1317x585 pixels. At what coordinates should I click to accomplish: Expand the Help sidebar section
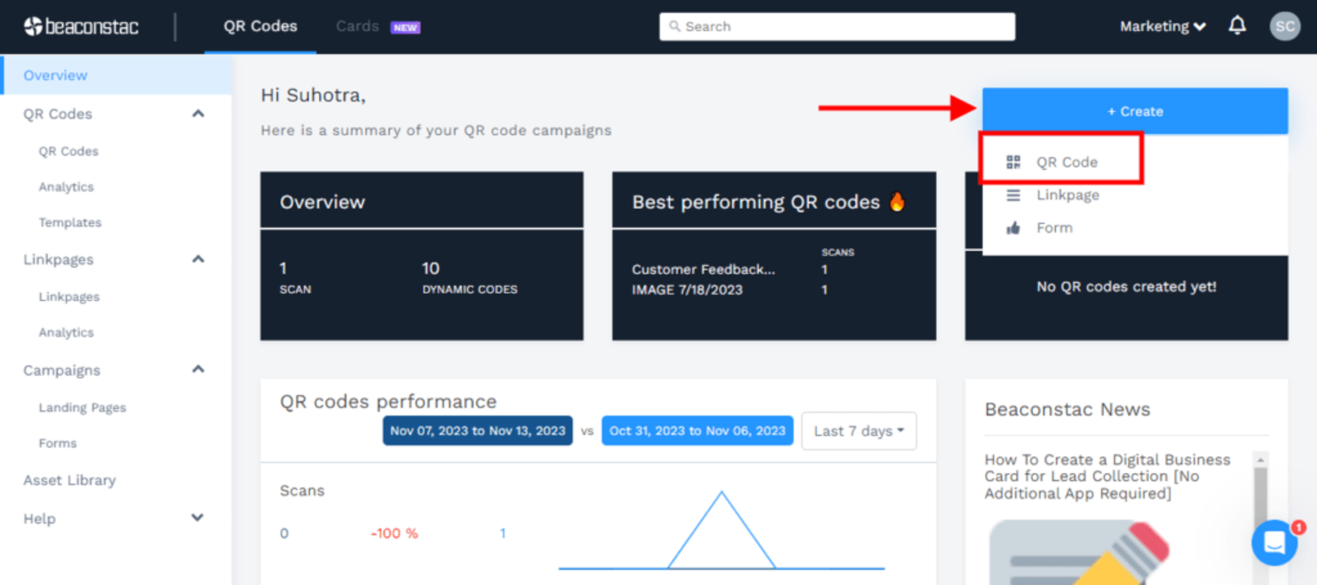point(198,517)
